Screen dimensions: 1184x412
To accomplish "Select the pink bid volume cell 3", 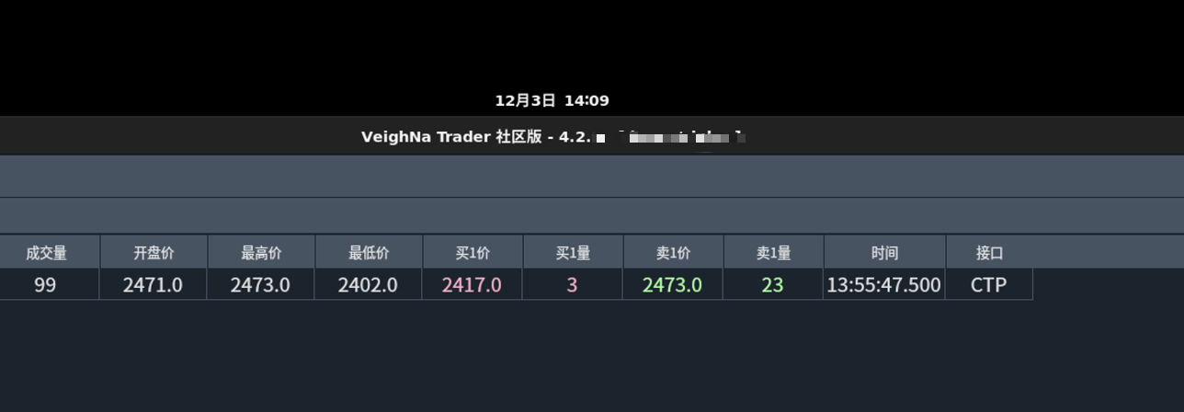I will point(572,285).
